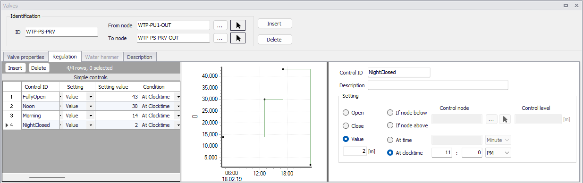Click the clocktime minute field 0
The width and height of the screenshot is (583, 183).
[x=472, y=152]
